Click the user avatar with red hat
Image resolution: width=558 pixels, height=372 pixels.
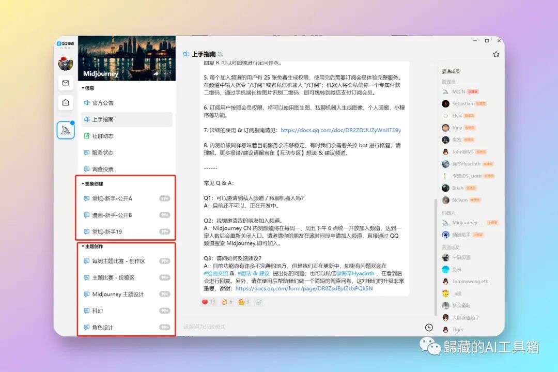66,64
